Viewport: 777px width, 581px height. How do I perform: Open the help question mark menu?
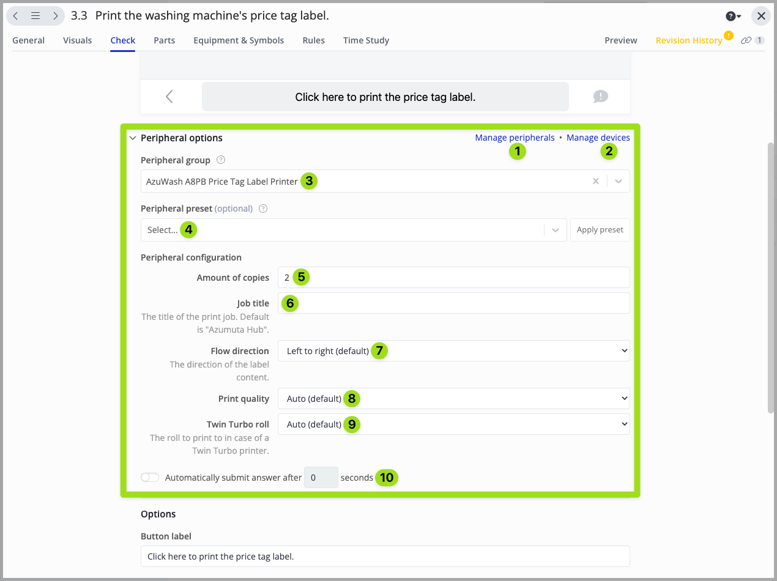click(x=733, y=17)
